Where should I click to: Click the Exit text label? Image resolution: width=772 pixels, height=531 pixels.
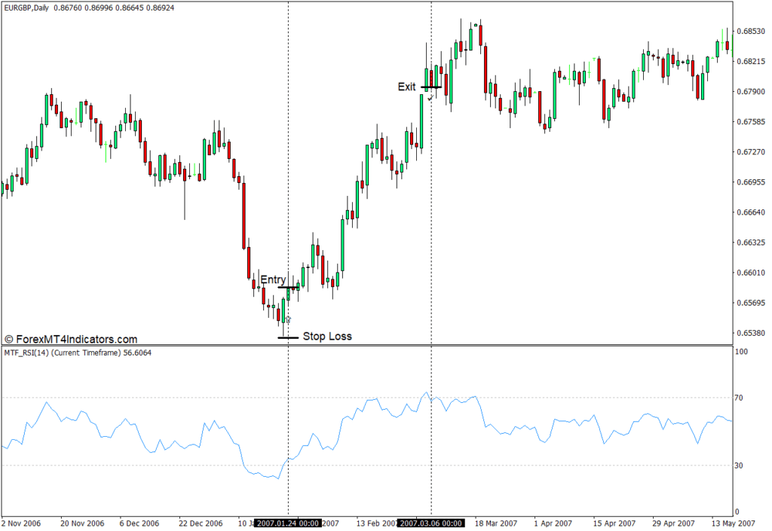pyautogui.click(x=406, y=87)
